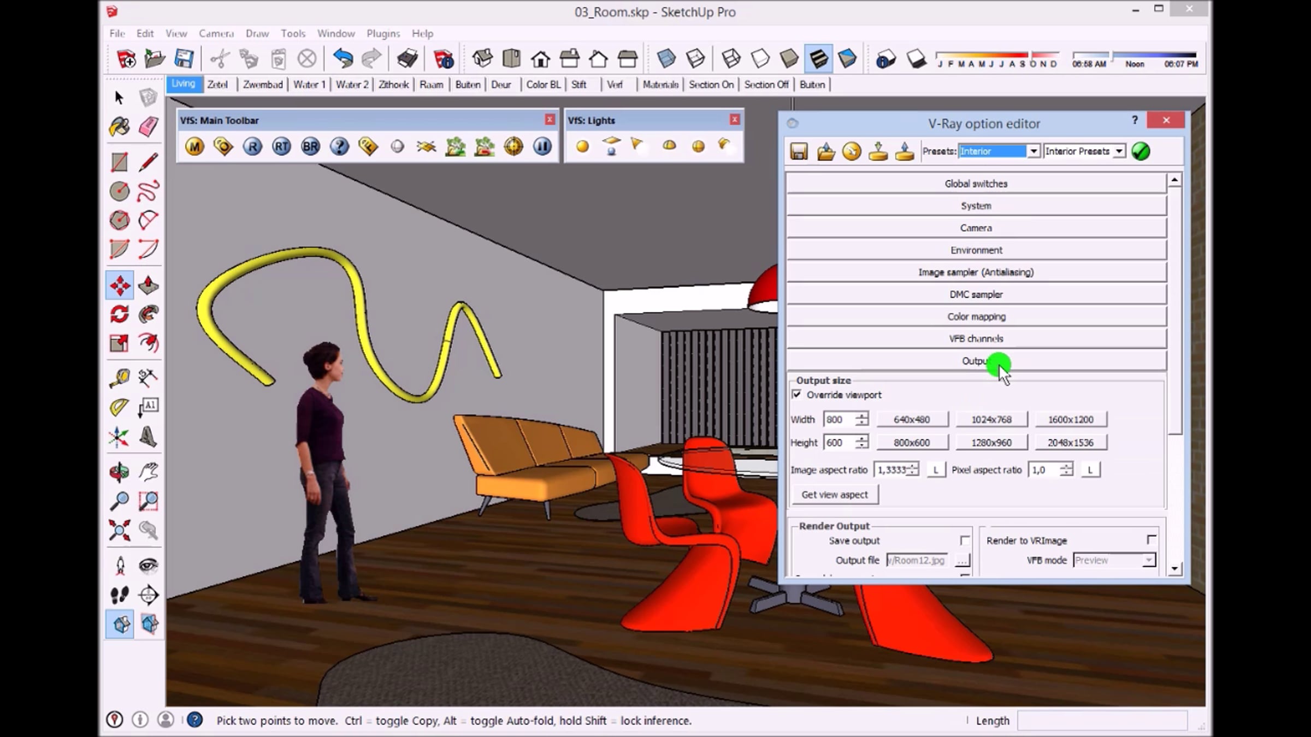
Task: Click the Zoom Extents tool
Action: (119, 530)
